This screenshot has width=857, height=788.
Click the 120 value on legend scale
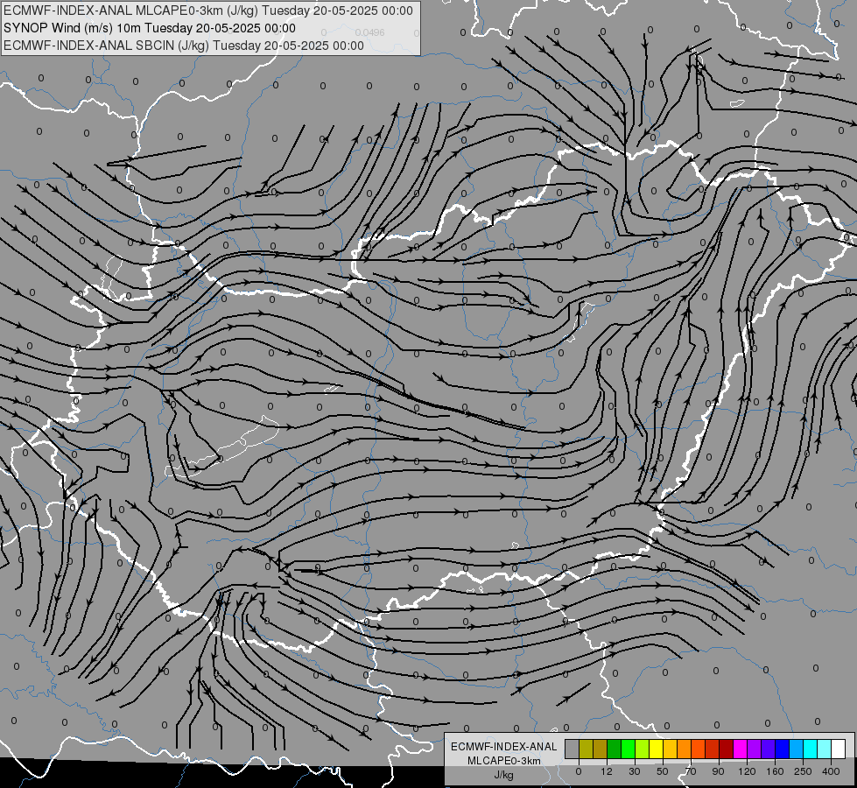pyautogui.click(x=747, y=771)
